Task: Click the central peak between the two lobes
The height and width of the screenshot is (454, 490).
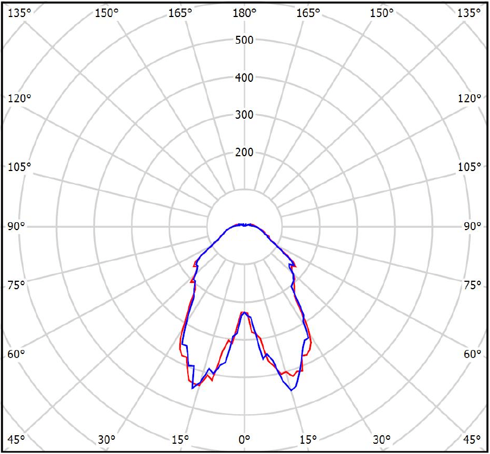Action: (244, 313)
